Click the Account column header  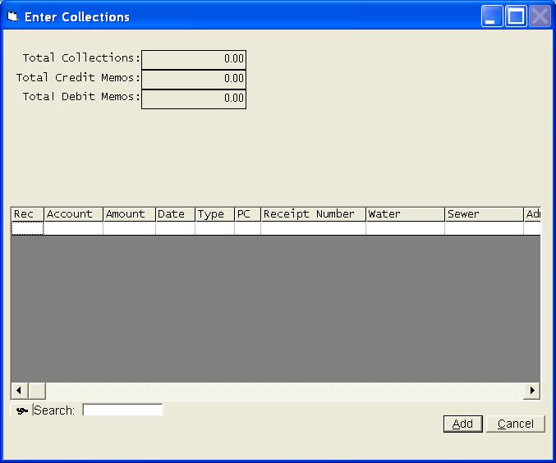pyautogui.click(x=73, y=214)
